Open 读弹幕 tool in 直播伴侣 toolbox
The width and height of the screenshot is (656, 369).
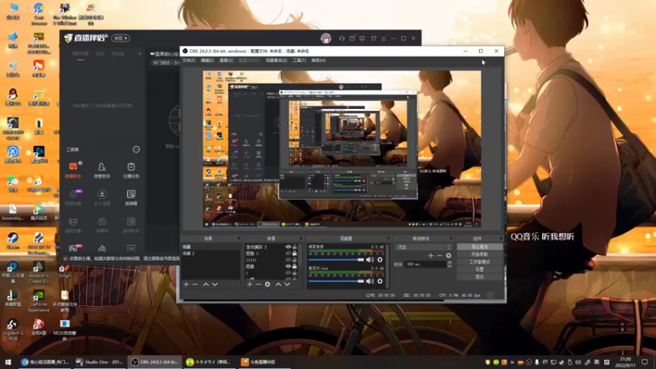coord(131,197)
